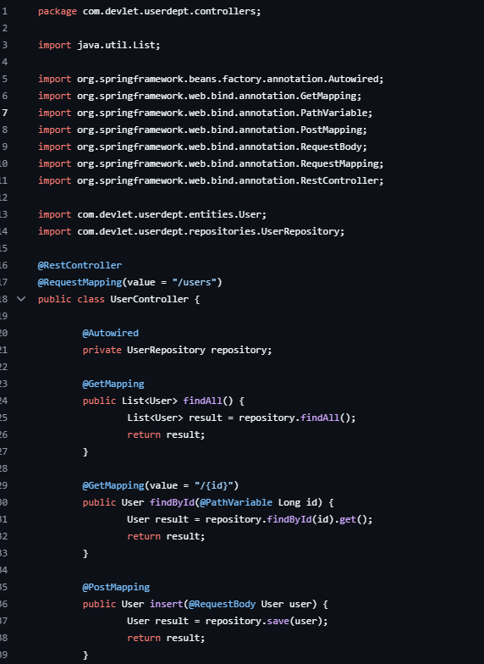The image size is (484, 664).
Task: Click the save call on repository
Action: 278,621
